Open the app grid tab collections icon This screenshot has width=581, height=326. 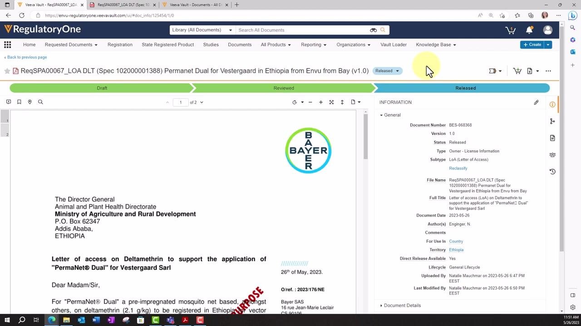[x=7, y=44]
